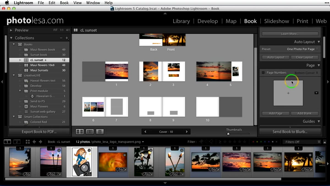Collapse the Collections panel
This screenshot has width=330, height=186.
click(11, 38)
